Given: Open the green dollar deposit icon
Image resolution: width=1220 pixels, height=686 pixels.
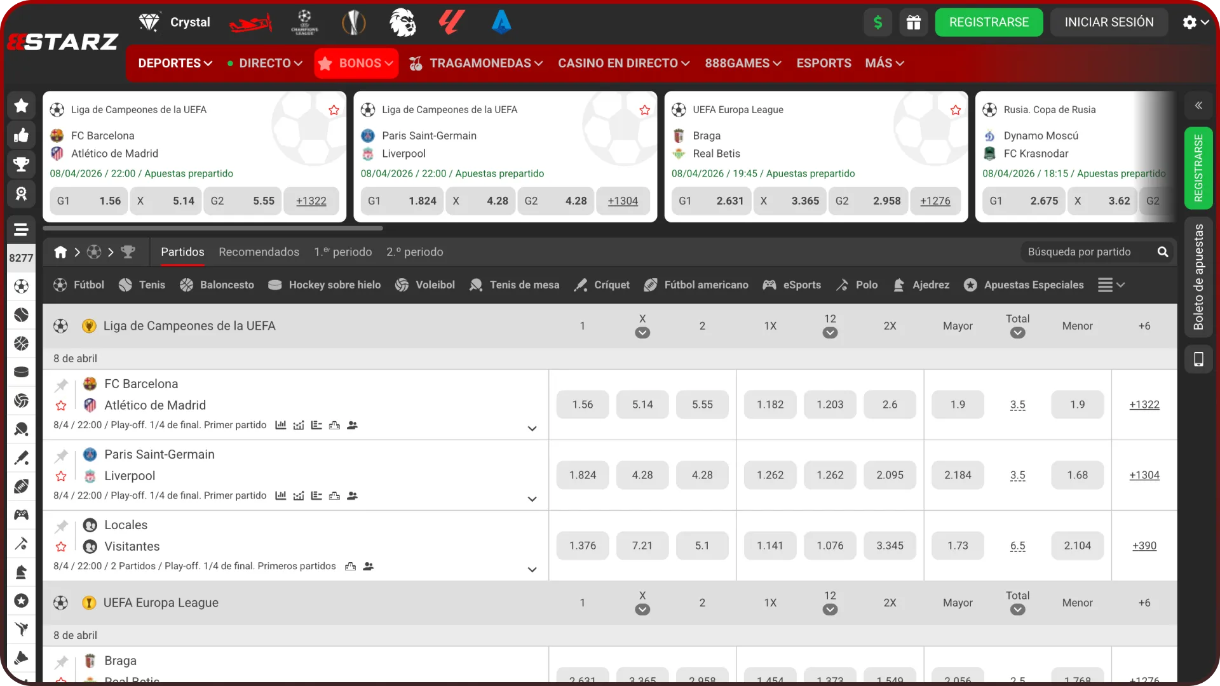Looking at the screenshot, I should pyautogui.click(x=878, y=23).
